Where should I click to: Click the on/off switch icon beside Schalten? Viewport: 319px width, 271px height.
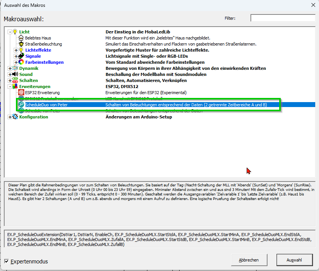point(15,80)
